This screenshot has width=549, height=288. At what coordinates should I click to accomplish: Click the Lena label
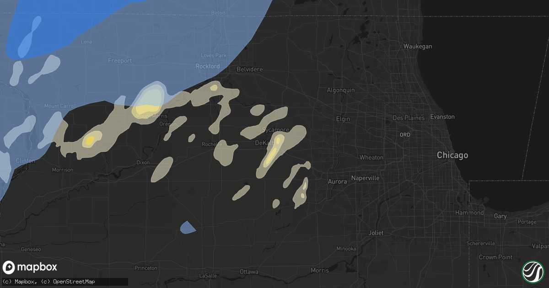(x=86, y=42)
